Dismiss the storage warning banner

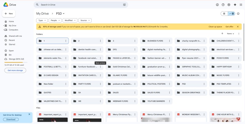238,27
